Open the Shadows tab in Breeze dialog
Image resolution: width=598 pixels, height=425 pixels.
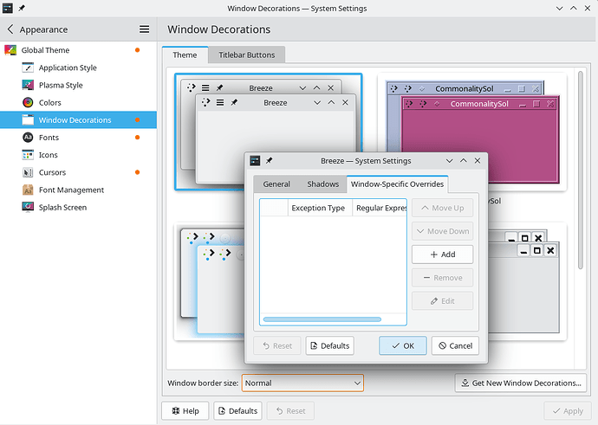pyautogui.click(x=323, y=184)
